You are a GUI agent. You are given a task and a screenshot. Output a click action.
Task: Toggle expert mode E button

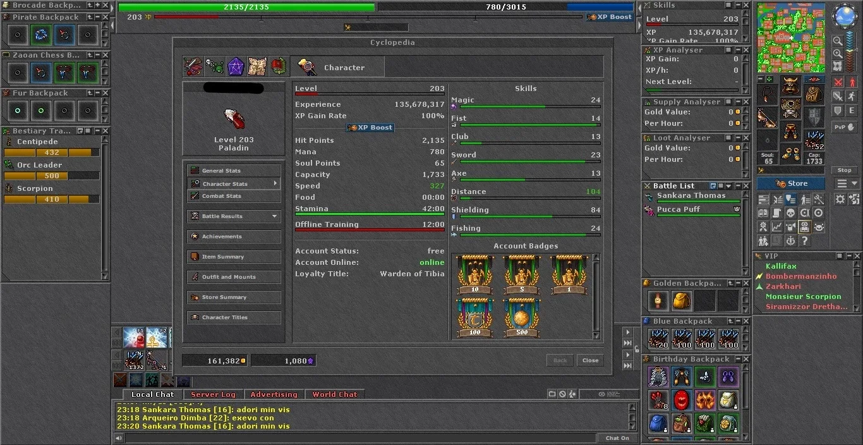point(852,111)
